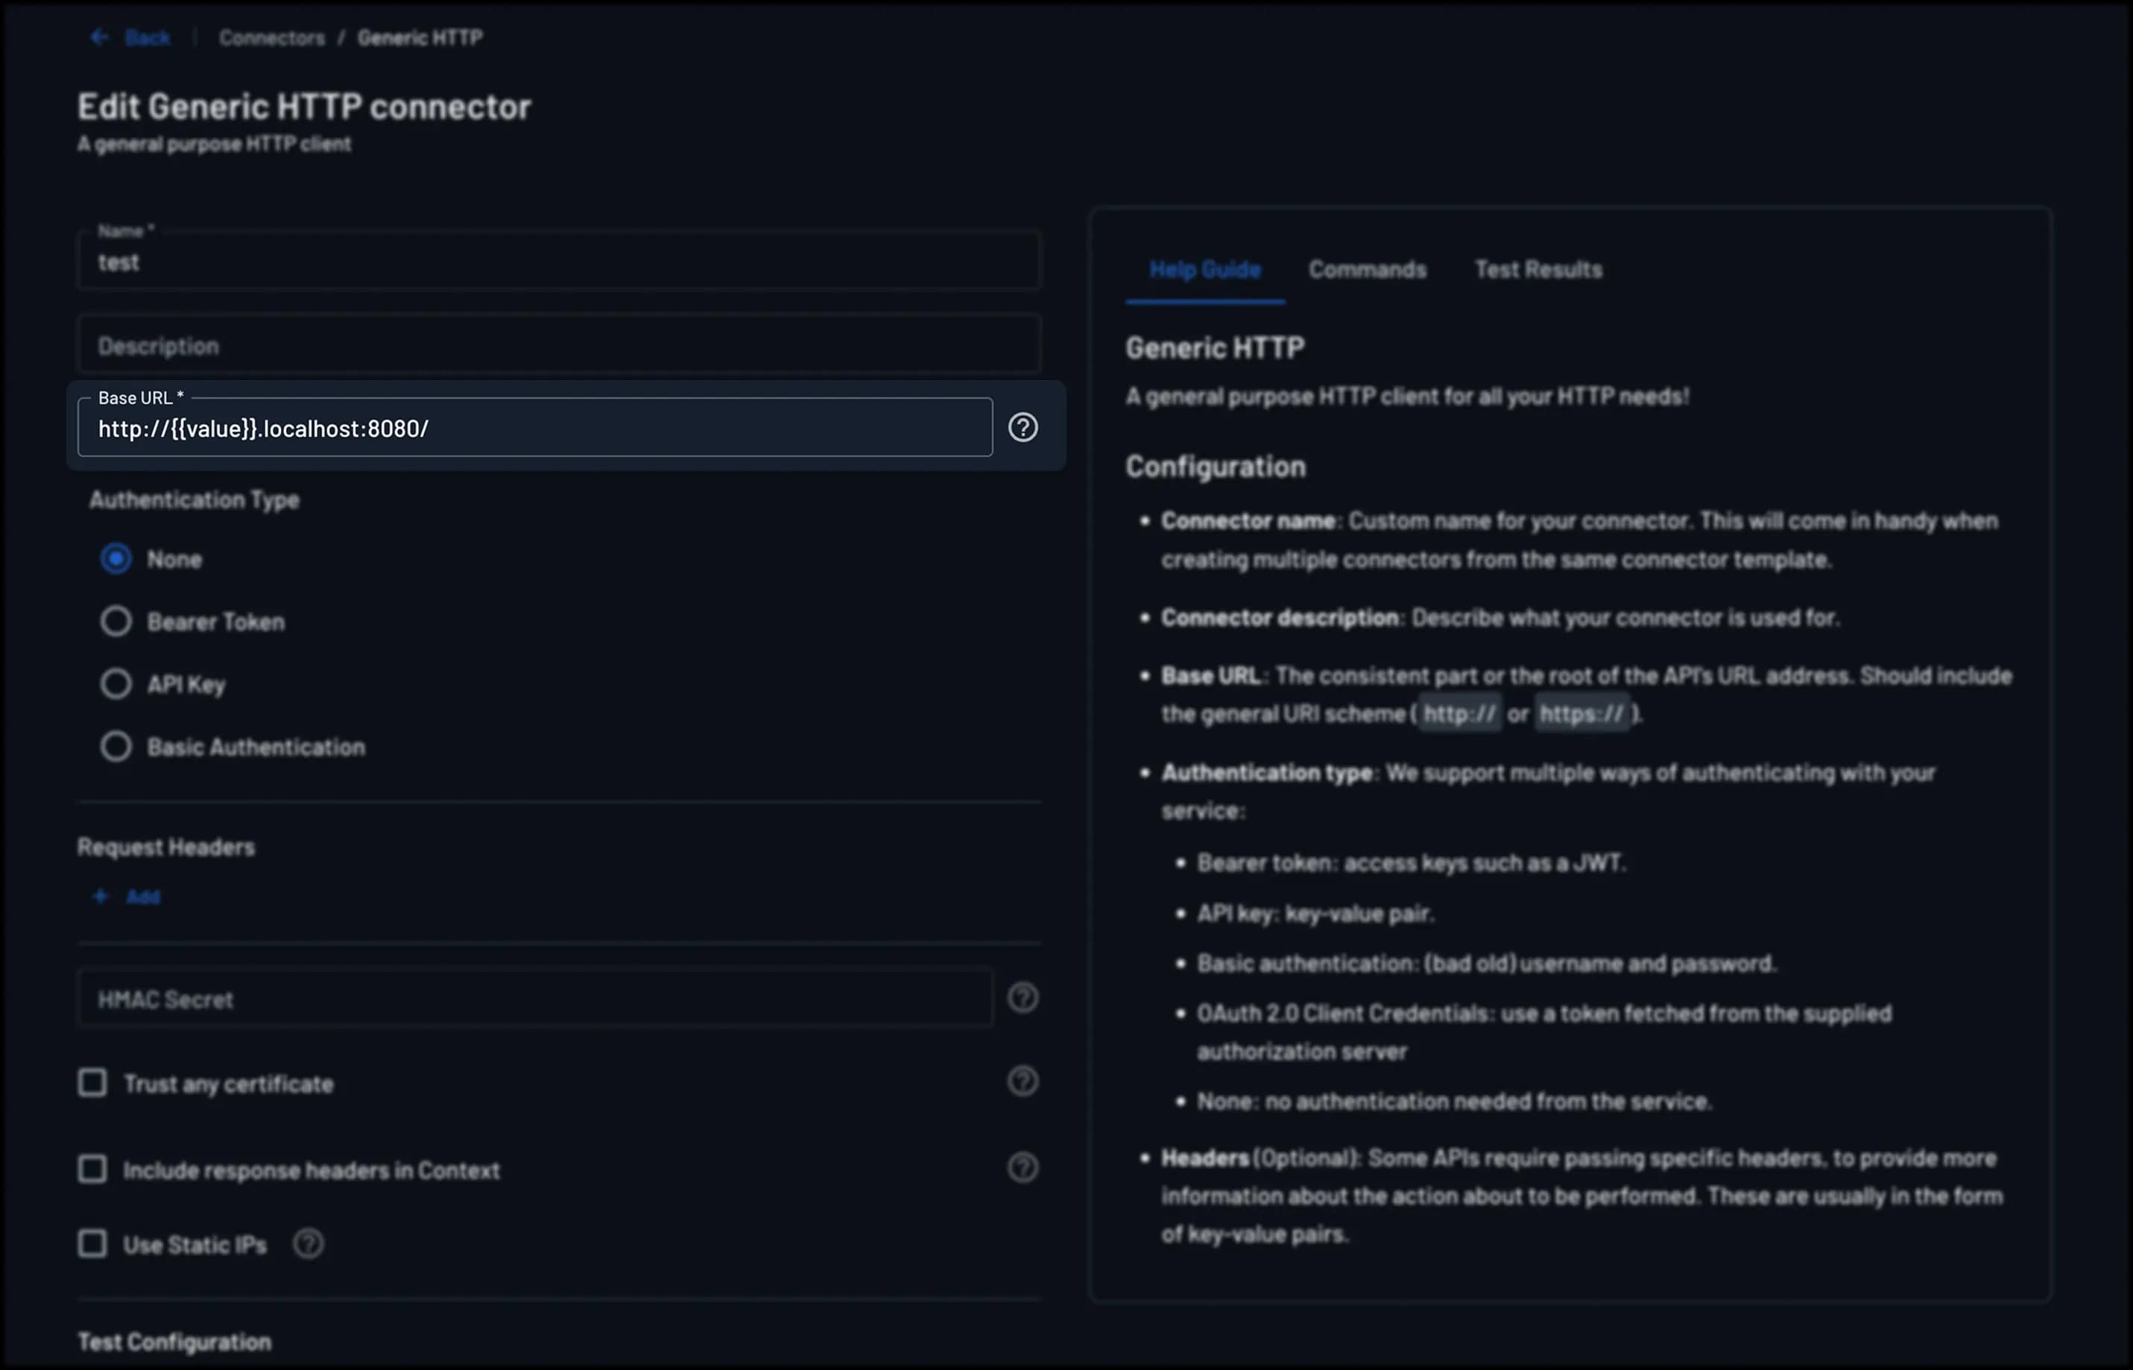Image resolution: width=2133 pixels, height=1370 pixels.
Task: Select the None authentication radio button
Action: 116,559
